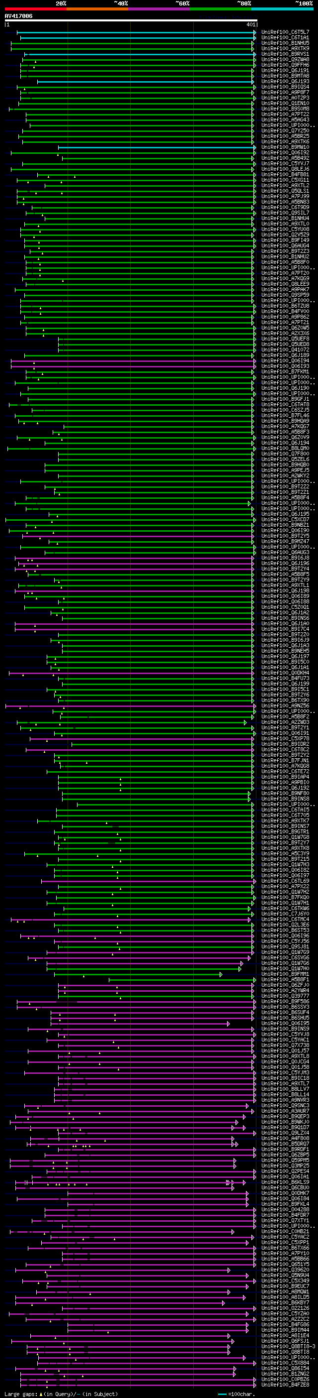The image size is (318, 1398).
Task: Click the UniRef100_Q9ZWA8 label
Action: pos(286,60)
